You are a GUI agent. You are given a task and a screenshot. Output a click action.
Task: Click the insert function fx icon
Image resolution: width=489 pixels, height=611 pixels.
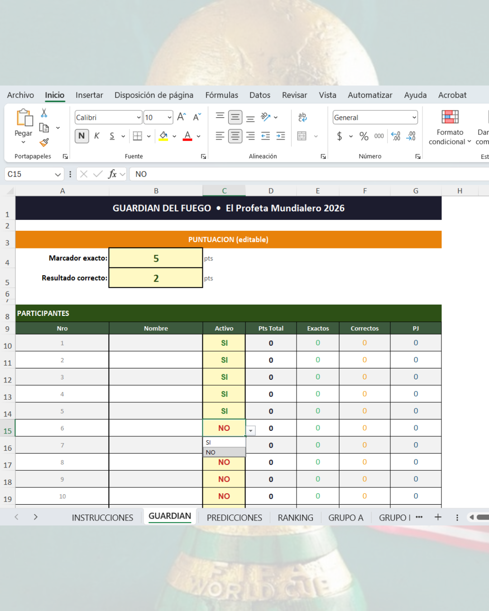[112, 174]
